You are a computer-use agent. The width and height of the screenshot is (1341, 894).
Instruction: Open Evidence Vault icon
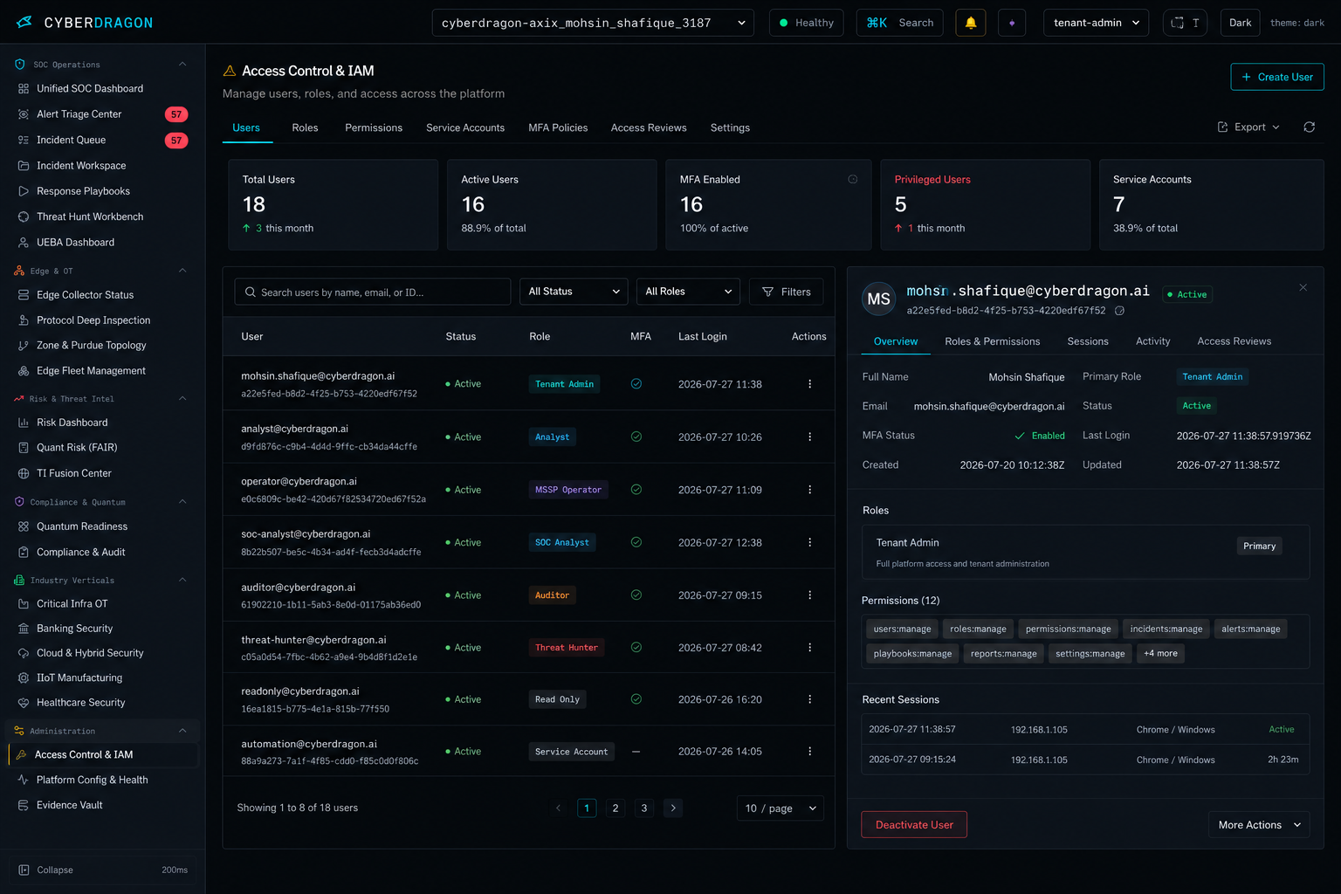click(x=24, y=805)
